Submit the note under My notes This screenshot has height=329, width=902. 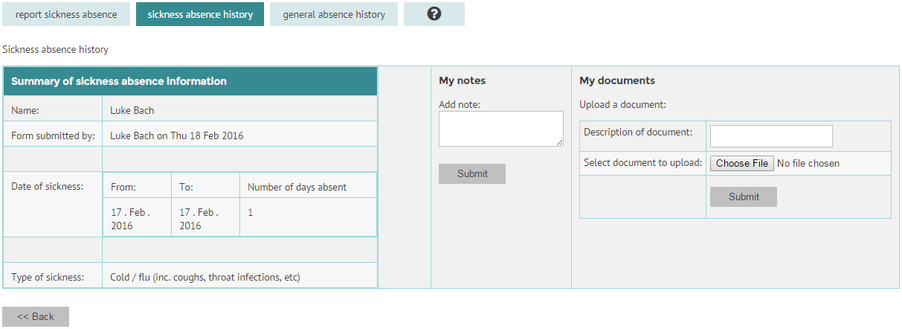[472, 173]
